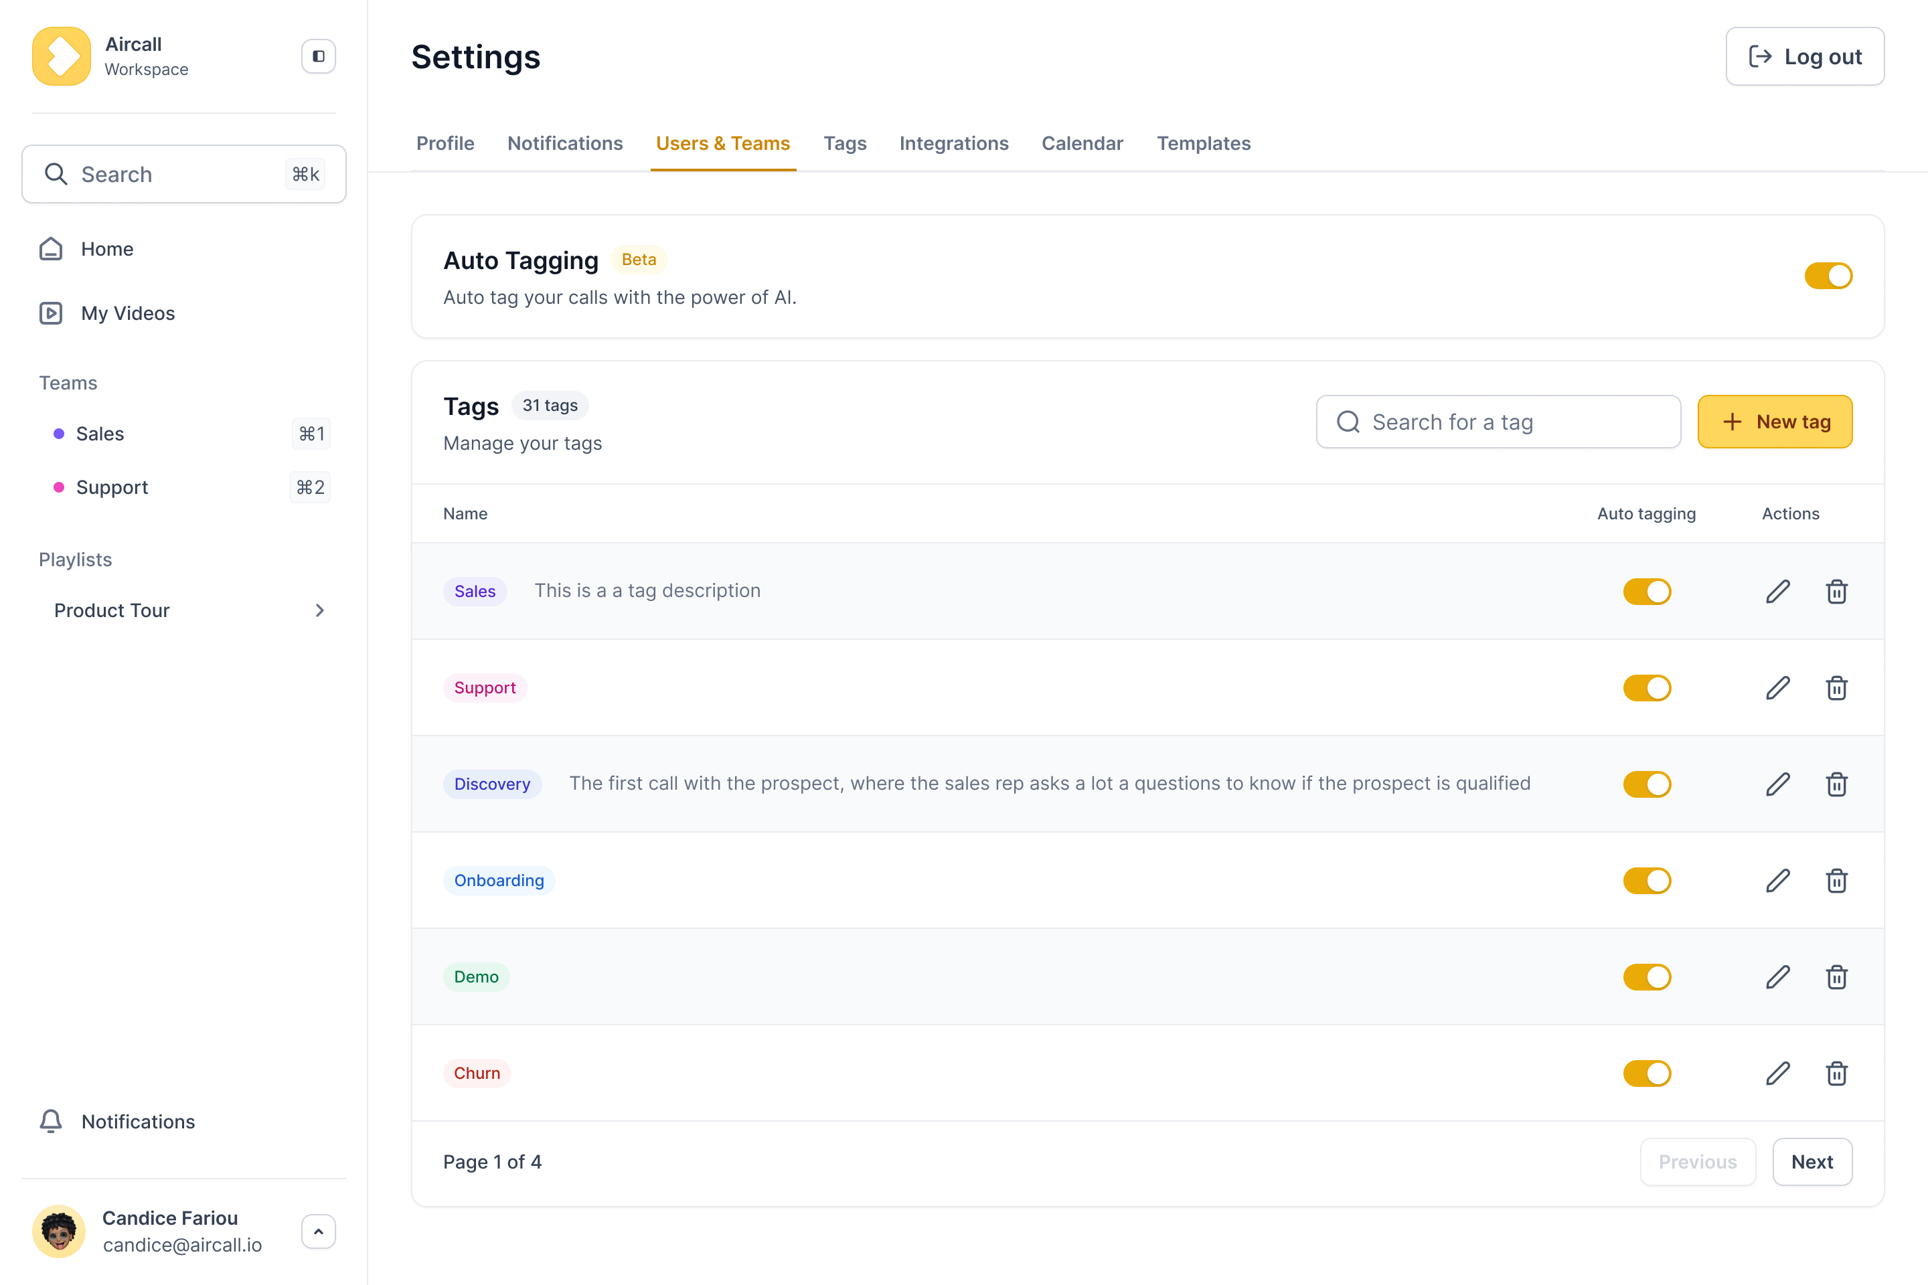This screenshot has width=1928, height=1285.
Task: Click the edit pencil for the Churn tag
Action: tap(1777, 1073)
